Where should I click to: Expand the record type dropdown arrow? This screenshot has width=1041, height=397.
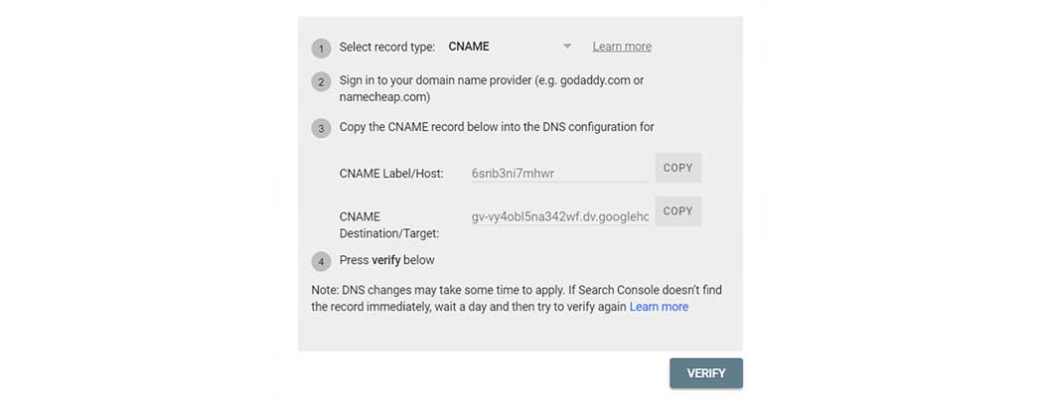pyautogui.click(x=566, y=47)
